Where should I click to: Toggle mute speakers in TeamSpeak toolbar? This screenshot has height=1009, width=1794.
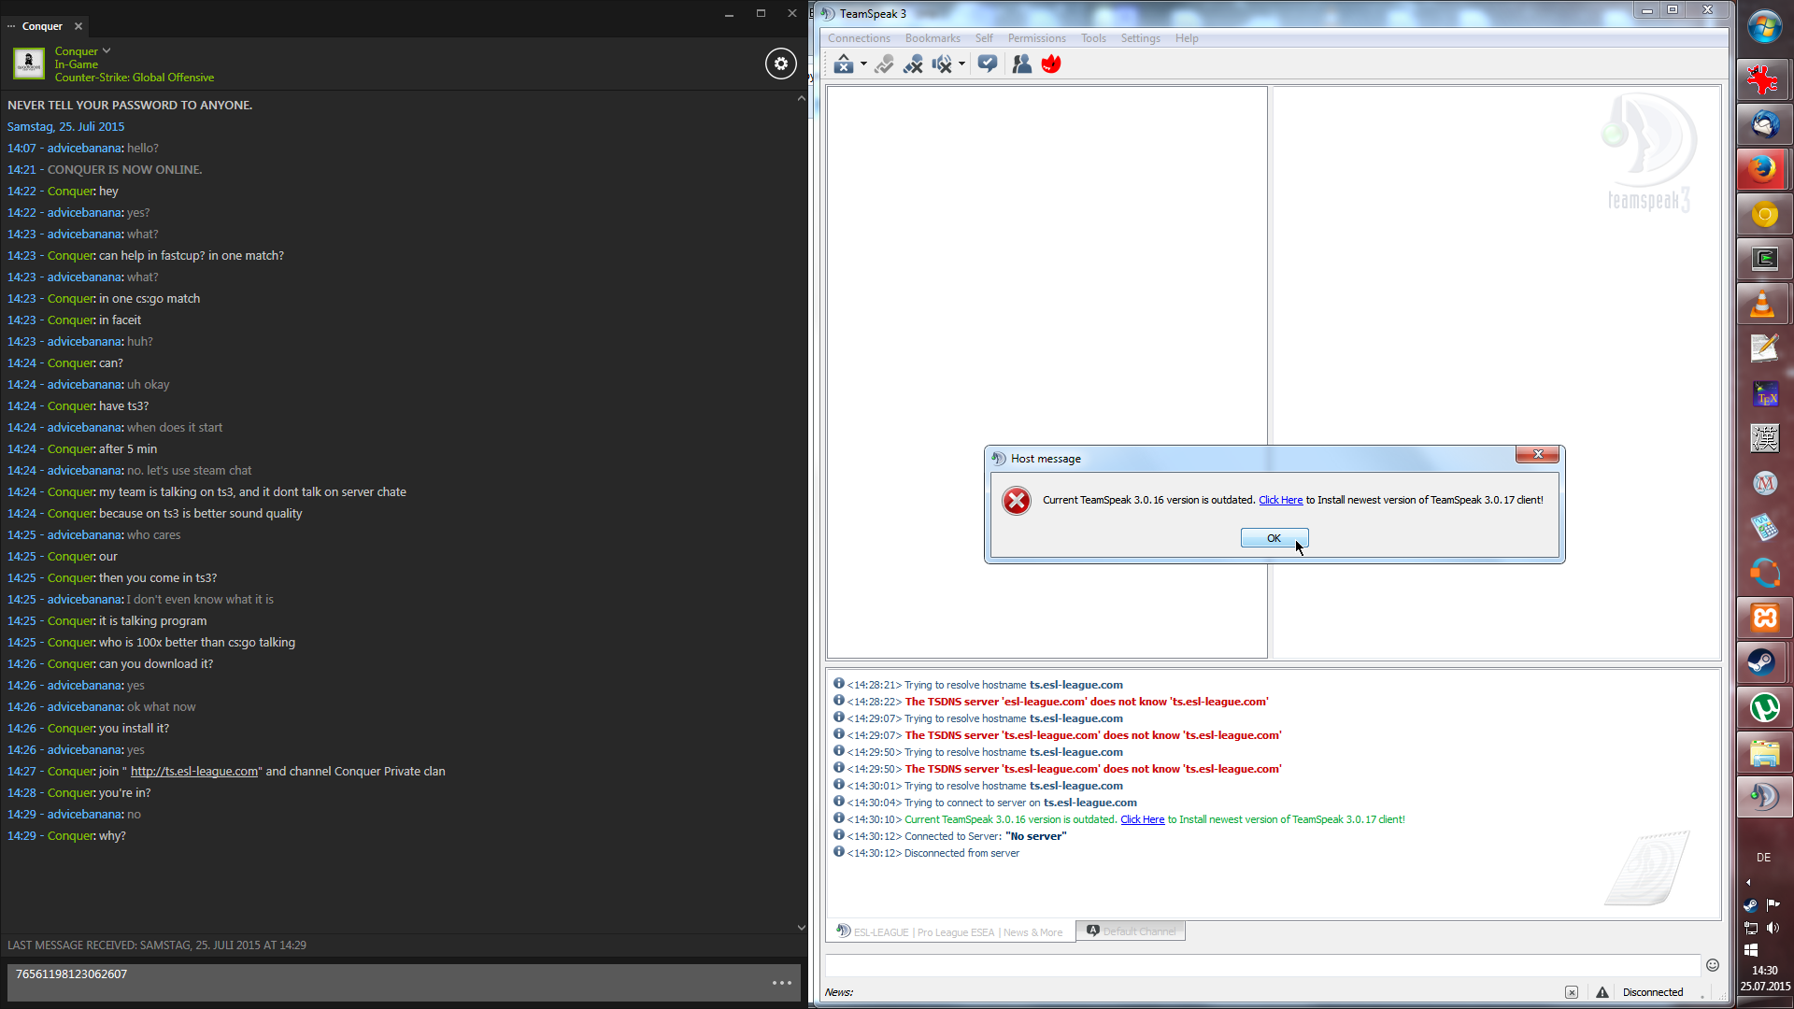tap(942, 64)
